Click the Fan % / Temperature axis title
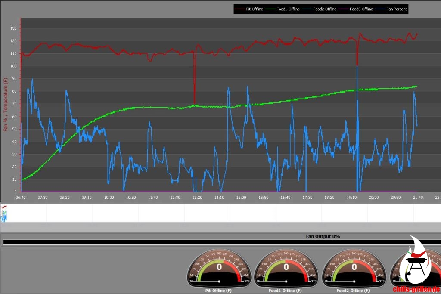441x294 pixels. (6, 105)
